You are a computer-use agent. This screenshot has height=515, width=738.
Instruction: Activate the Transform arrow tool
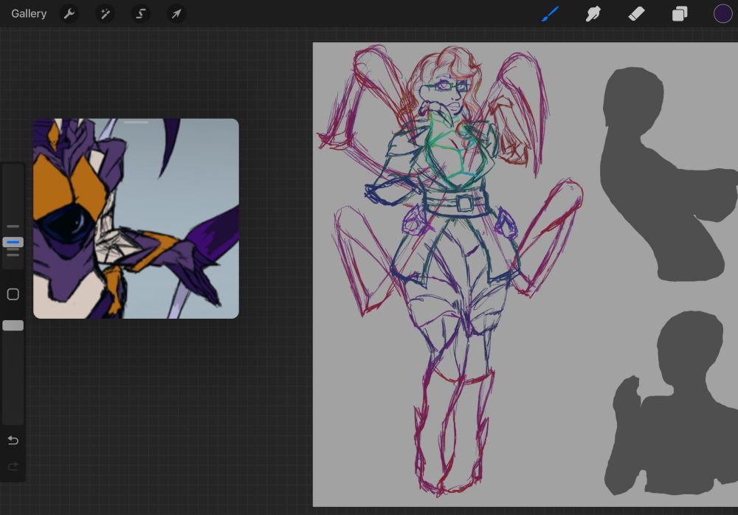176,13
